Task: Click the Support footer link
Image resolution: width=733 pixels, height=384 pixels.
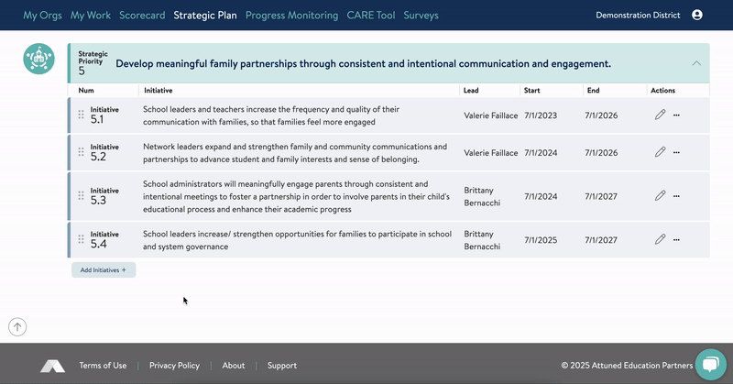Action: click(281, 366)
